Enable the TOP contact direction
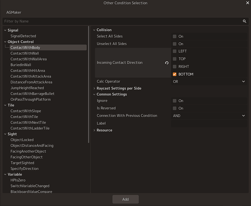The image size is (251, 206). click(175, 59)
